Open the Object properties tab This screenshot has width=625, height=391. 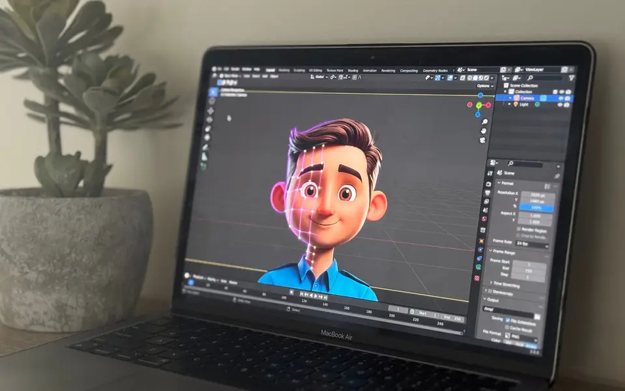(481, 240)
